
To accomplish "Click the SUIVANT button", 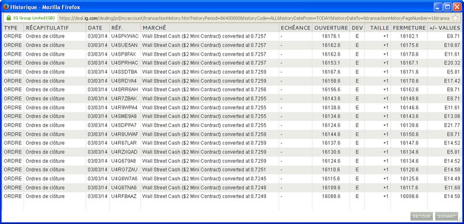I will tap(446, 217).
